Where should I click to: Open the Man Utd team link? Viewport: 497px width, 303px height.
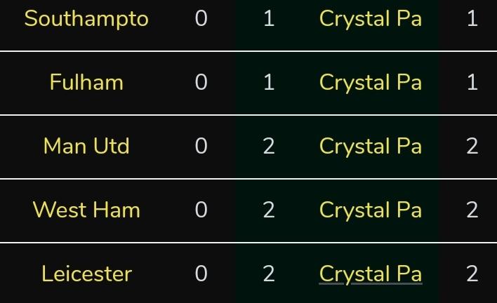pyautogui.click(x=86, y=147)
